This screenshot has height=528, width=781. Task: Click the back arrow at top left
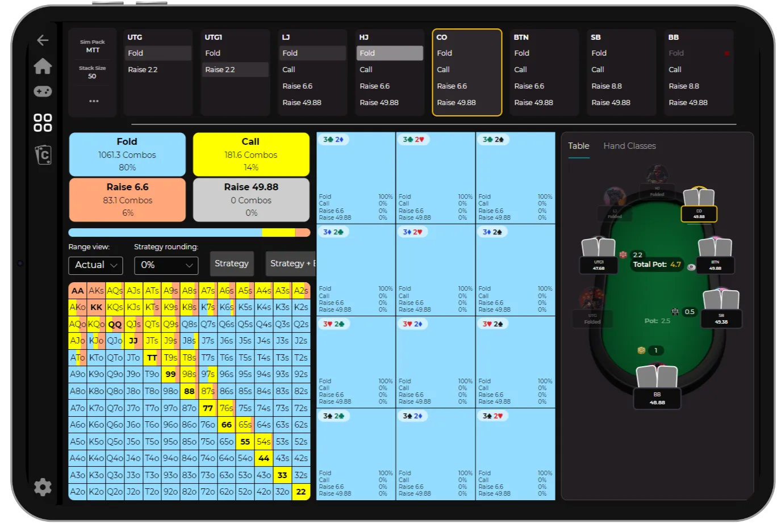41,40
